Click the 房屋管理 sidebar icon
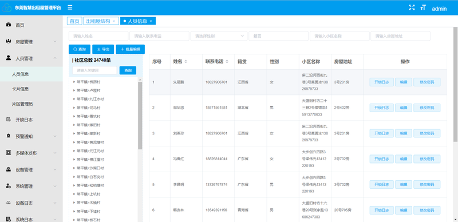 [9, 41]
